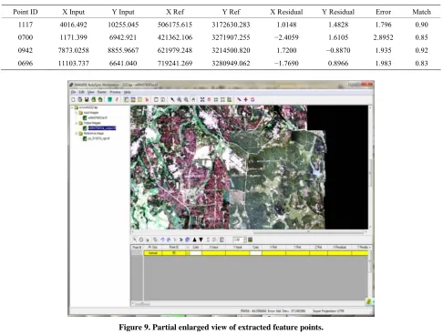Select the Zoom In magnifier tool

180,99
